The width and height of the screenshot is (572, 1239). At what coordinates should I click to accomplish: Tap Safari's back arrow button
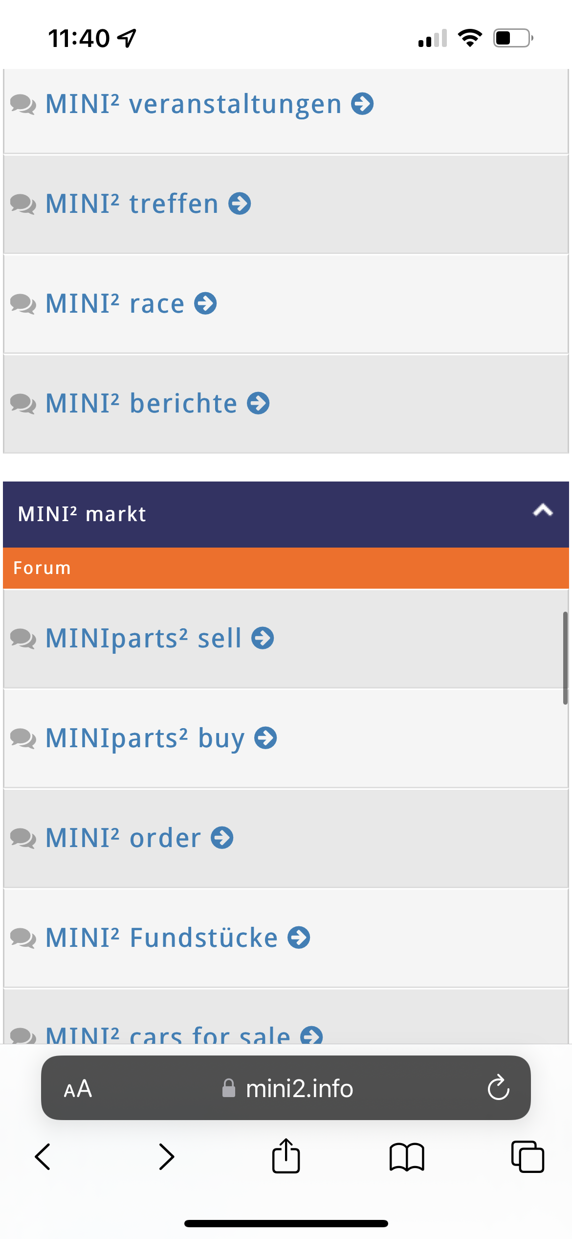pyautogui.click(x=43, y=1157)
